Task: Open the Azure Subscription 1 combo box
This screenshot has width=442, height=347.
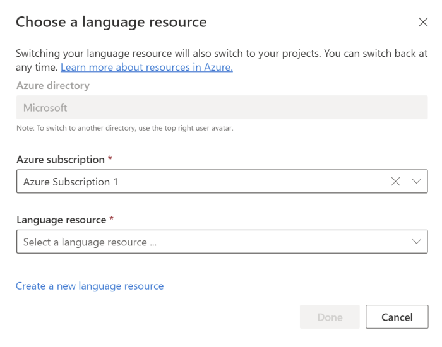Action: coord(202,182)
